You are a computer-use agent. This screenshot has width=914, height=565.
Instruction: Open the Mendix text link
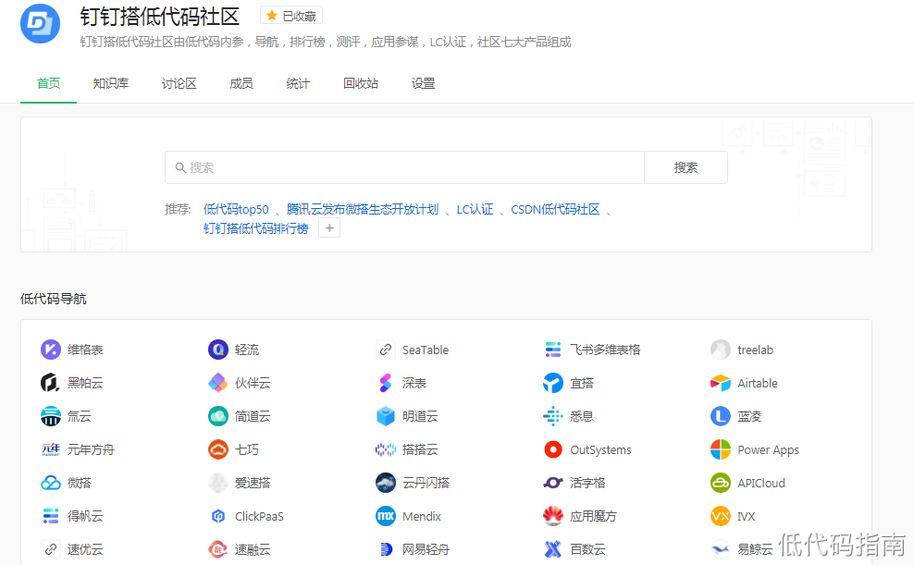[x=422, y=516]
